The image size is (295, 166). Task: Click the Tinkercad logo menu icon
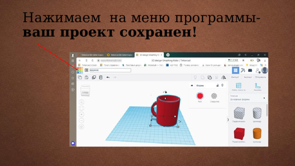tap(80, 70)
